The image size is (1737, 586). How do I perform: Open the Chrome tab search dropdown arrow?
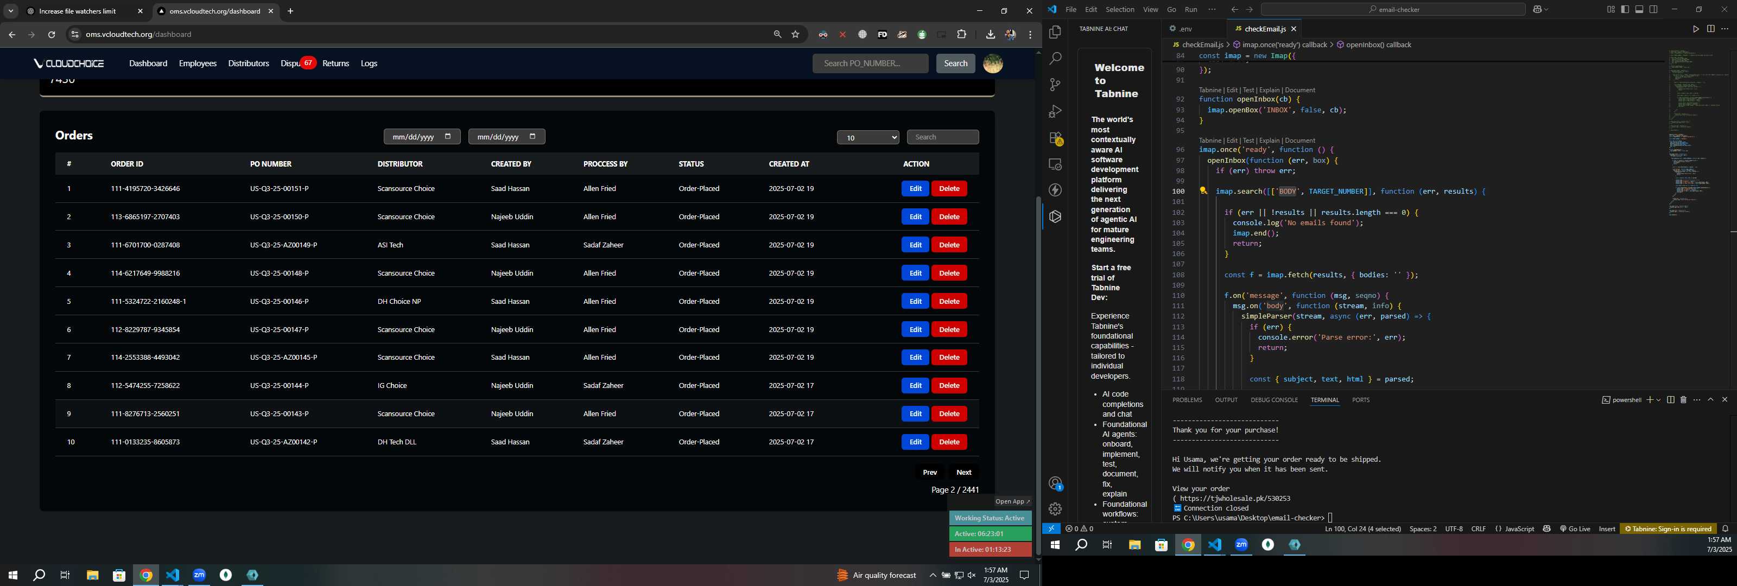pos(11,11)
